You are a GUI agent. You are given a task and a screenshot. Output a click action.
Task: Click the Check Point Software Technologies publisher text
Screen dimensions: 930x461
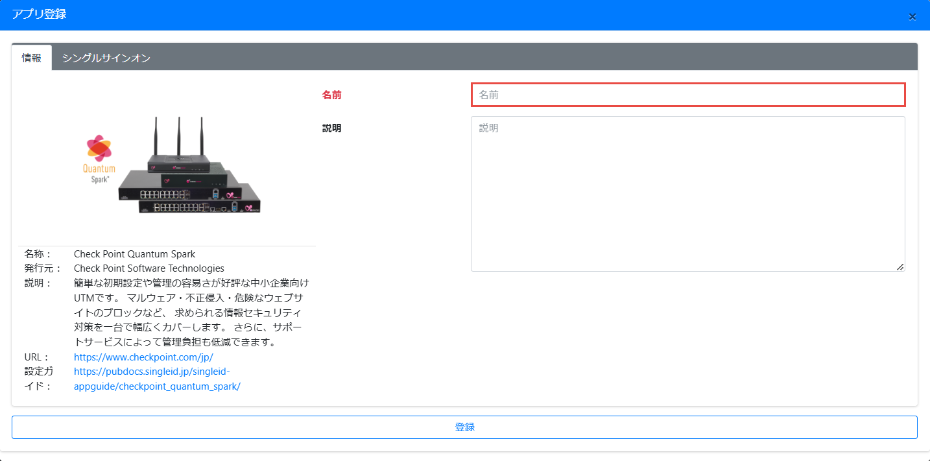coord(149,268)
